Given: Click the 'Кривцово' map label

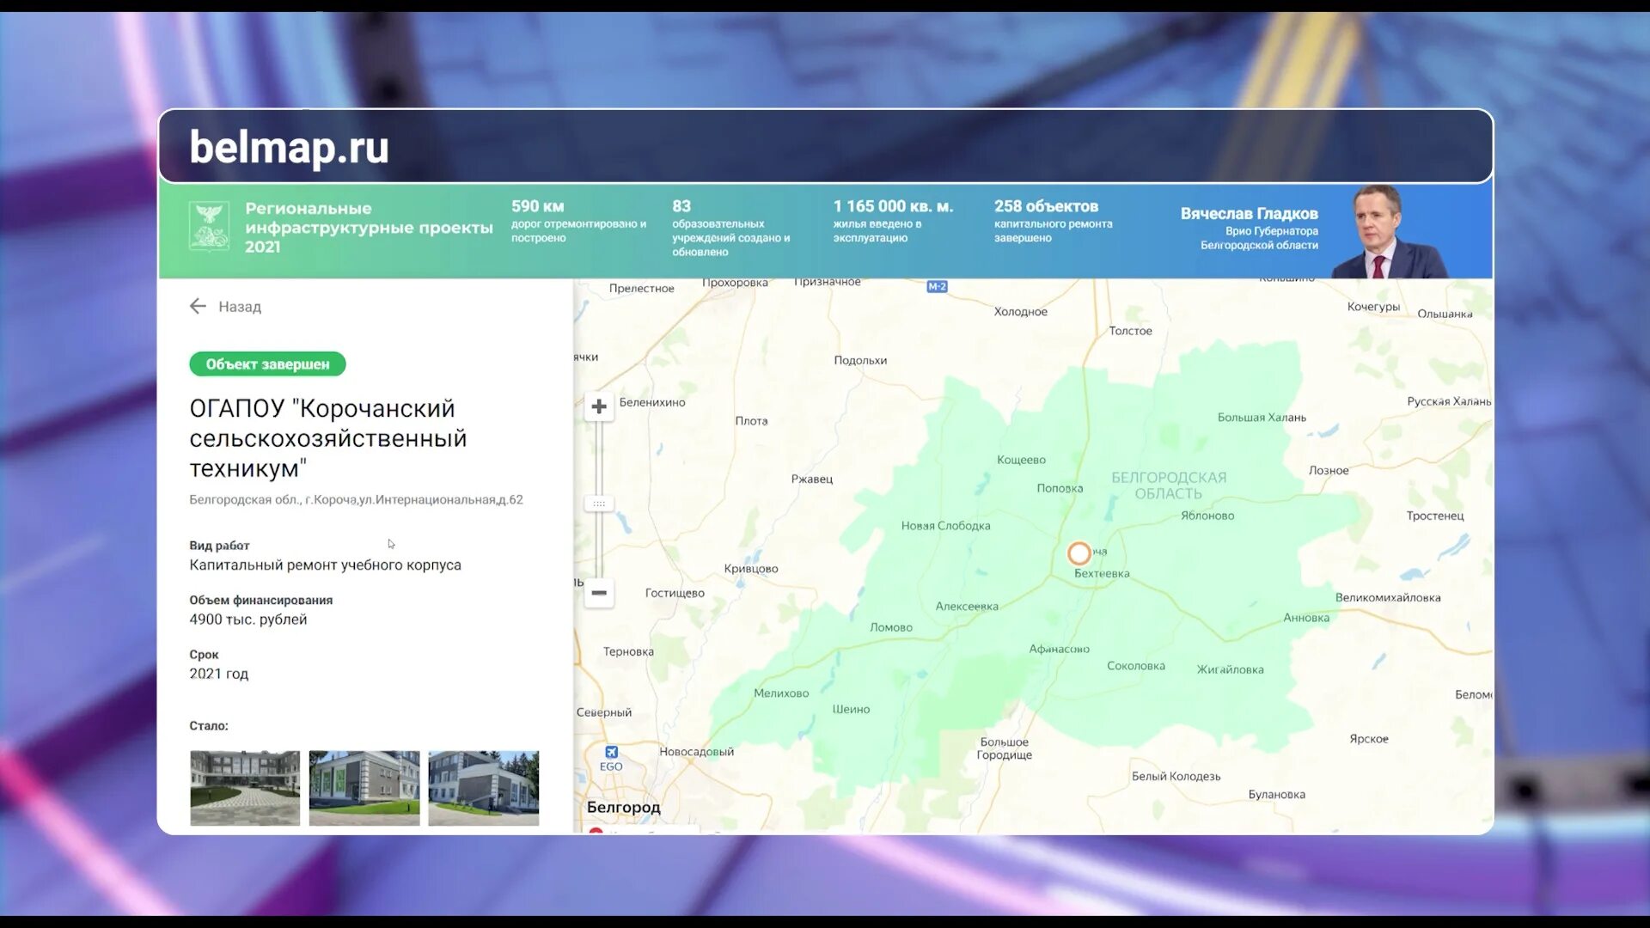Looking at the screenshot, I should tap(751, 569).
